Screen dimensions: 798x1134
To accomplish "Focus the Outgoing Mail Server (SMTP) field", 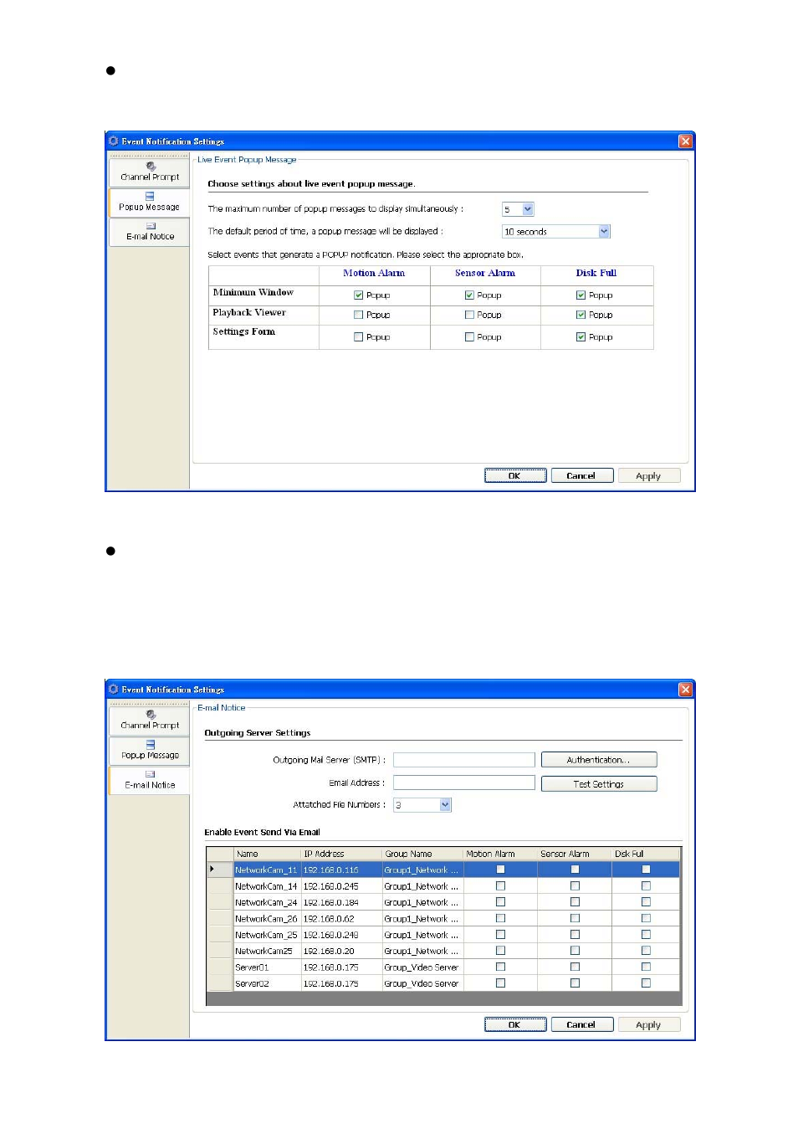I will tap(464, 760).
